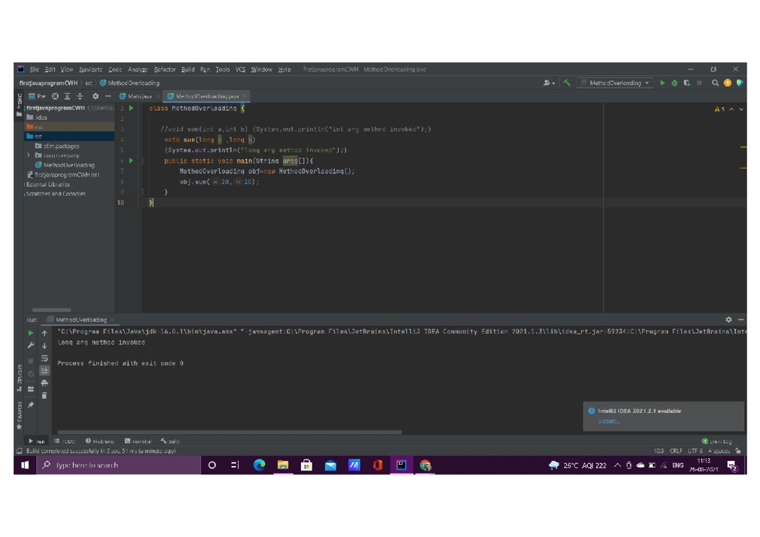This screenshot has height=537, width=760.
Task: Toggle soft-wrap in the Run console
Action: click(x=44, y=358)
